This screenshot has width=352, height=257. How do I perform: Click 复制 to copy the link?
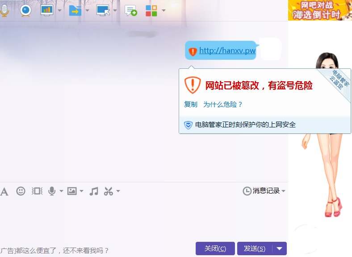point(190,104)
